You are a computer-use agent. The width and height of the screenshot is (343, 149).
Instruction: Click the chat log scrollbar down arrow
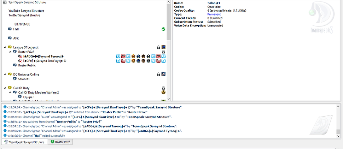pos(338,136)
